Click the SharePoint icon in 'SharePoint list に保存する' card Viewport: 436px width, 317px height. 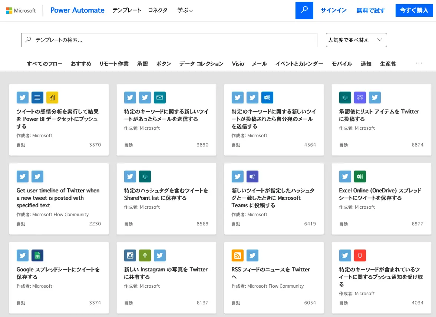[145, 176]
